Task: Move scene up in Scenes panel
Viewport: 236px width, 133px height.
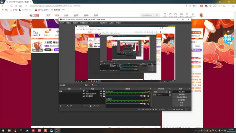Action: tap(68, 106)
